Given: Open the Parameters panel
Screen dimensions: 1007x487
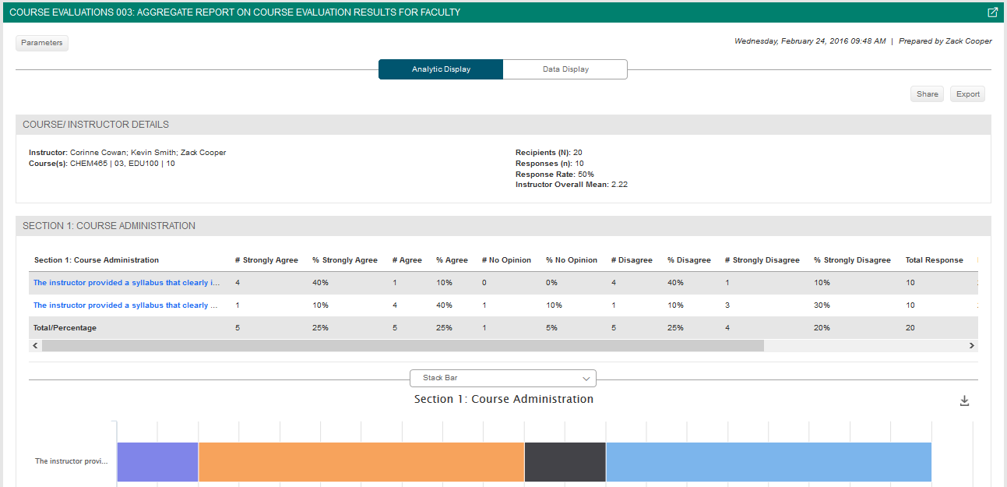Looking at the screenshot, I should point(42,43).
